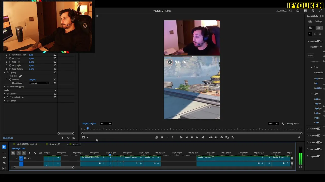Expand the Channel Volume effect

(4, 97)
